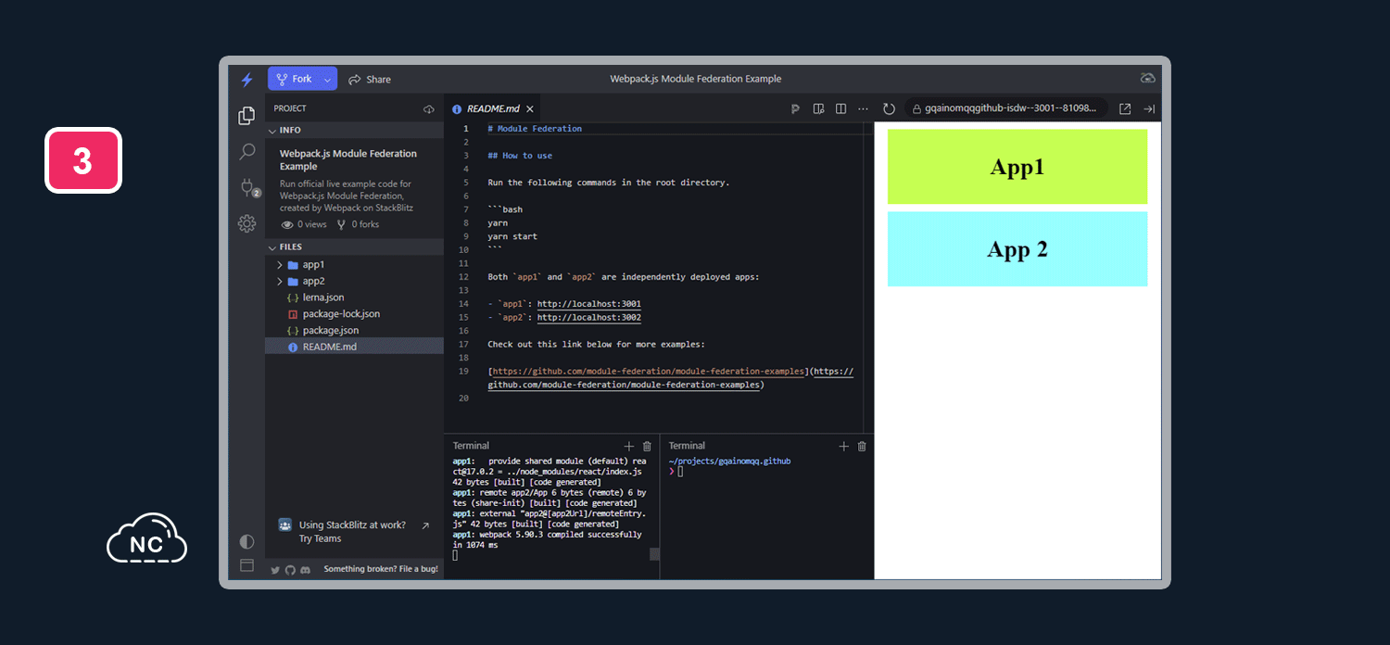The width and height of the screenshot is (1390, 645).
Task: Toggle the light/dark theme icon
Action: tap(246, 541)
